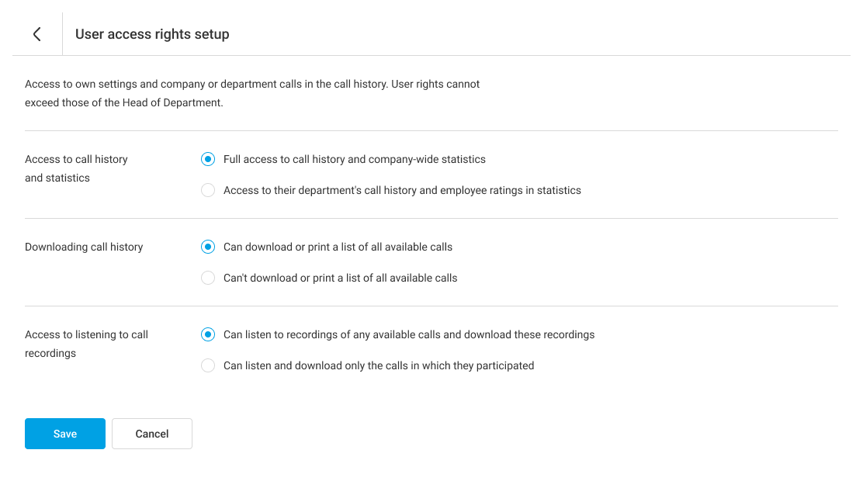
Task: Select the 'Can't download or print' radio button
Action: click(x=208, y=278)
